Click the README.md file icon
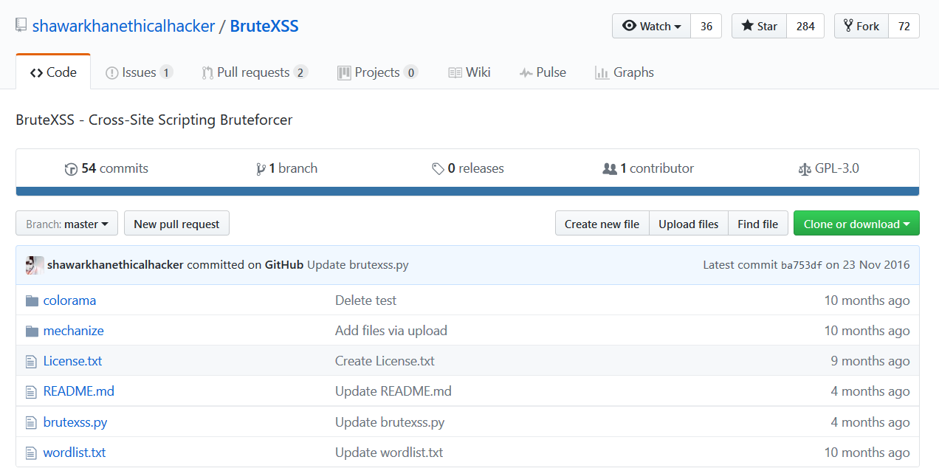The height and width of the screenshot is (471, 939). click(31, 391)
